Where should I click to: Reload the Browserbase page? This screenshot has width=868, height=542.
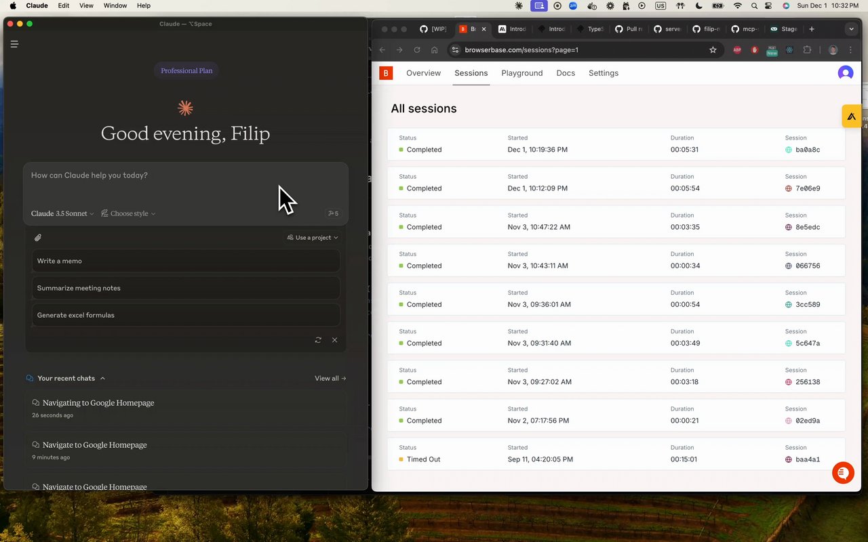[417, 49]
